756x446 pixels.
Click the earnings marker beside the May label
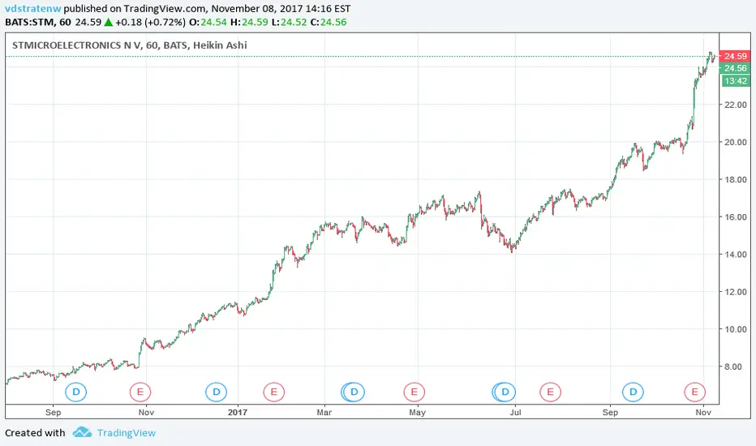pyautogui.click(x=415, y=392)
